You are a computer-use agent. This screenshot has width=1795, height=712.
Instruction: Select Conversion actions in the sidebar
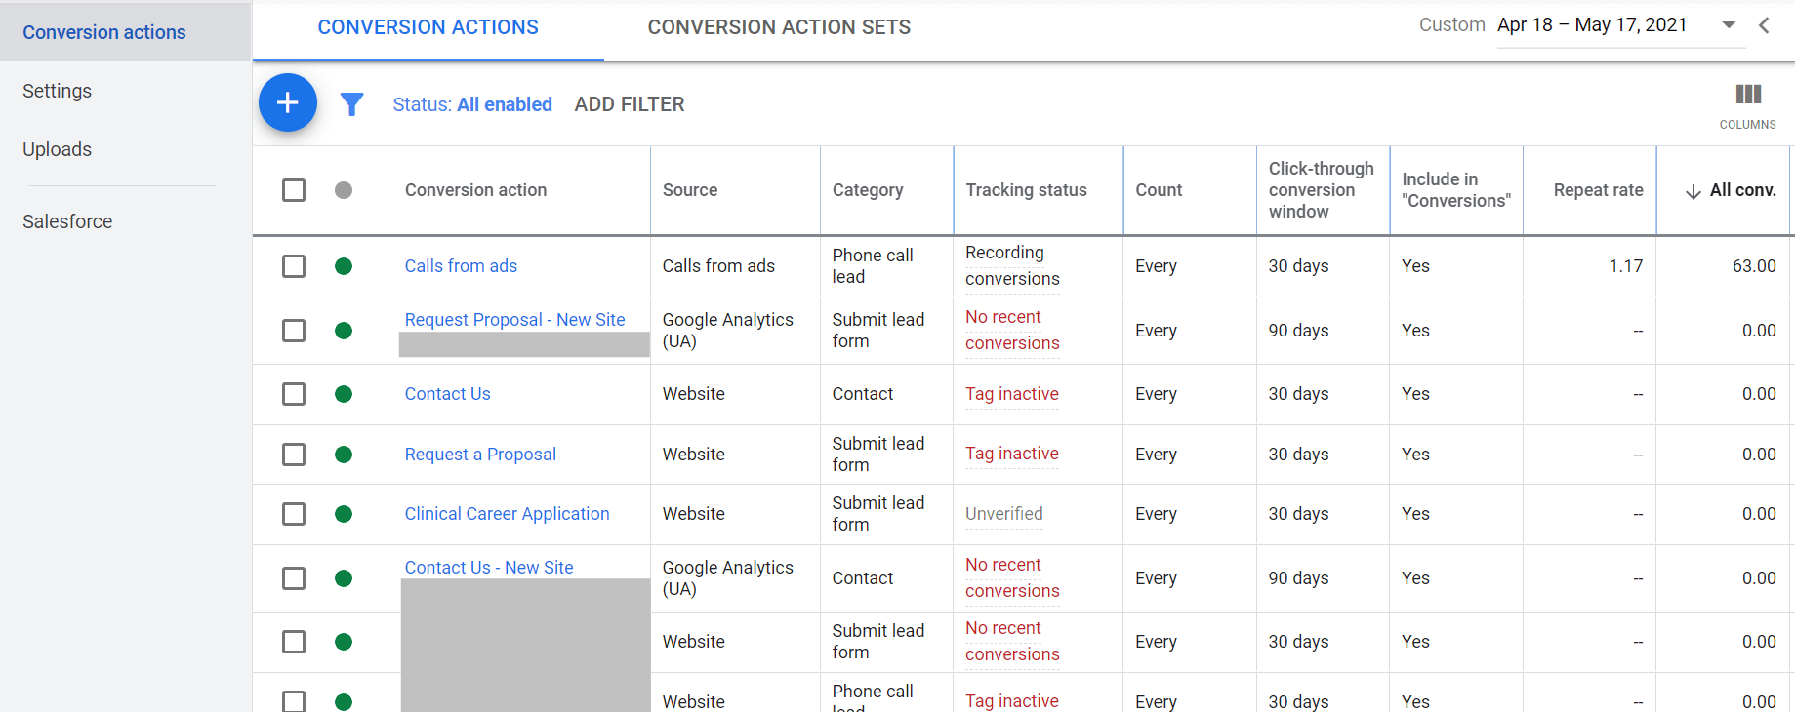pos(104,32)
